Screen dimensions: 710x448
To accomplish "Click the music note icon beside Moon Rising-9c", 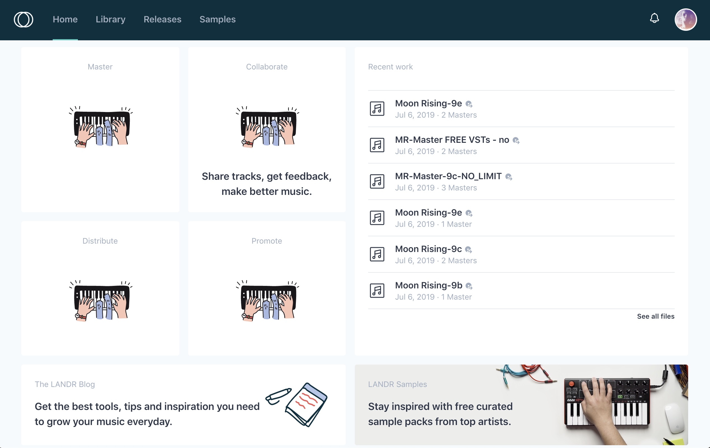I will [x=377, y=254].
